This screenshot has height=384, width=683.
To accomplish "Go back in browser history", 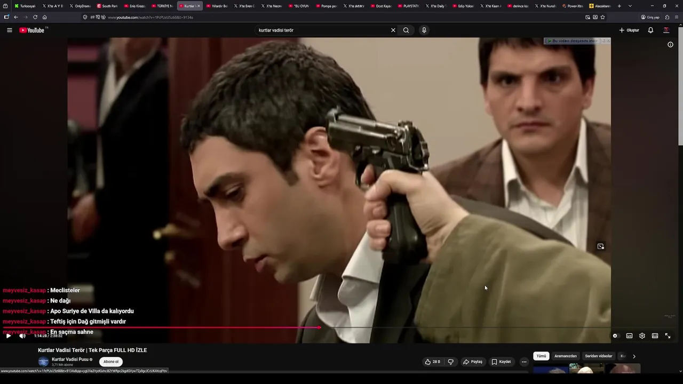I will 16,17.
